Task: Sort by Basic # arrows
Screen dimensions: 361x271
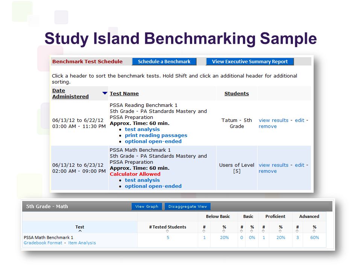Action: pyautogui.click(x=241, y=231)
